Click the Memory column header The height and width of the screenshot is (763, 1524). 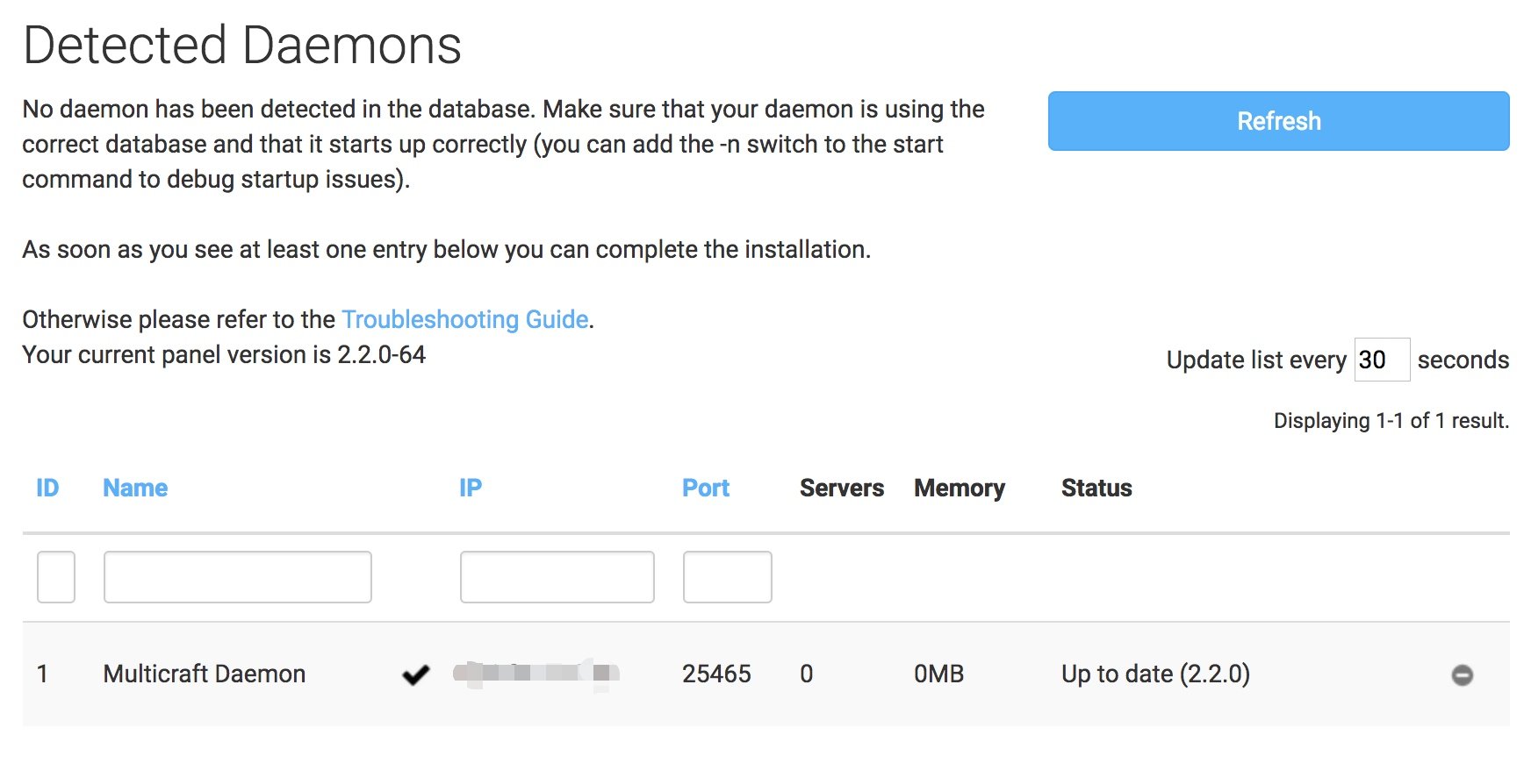[959, 488]
